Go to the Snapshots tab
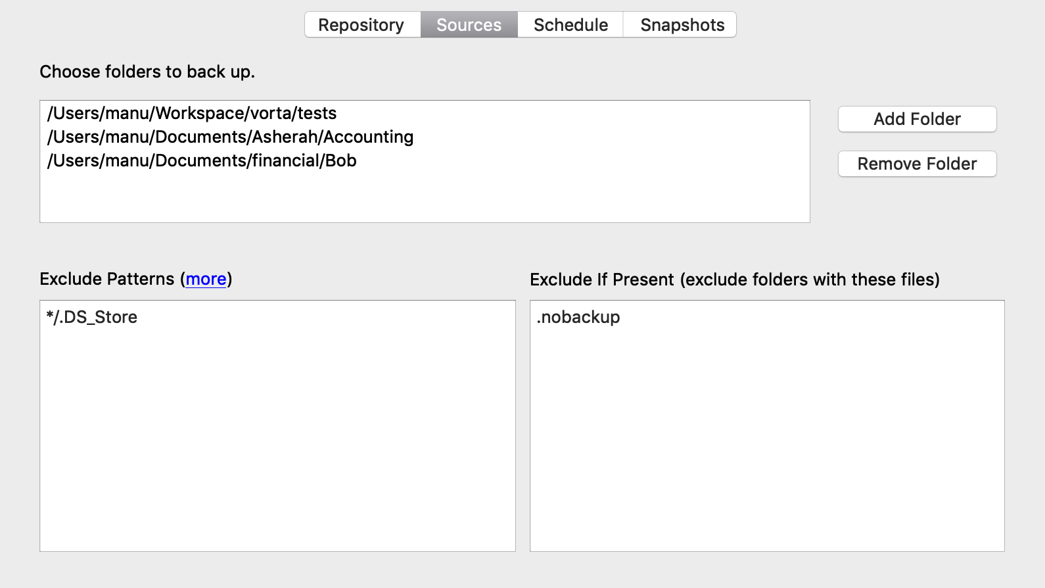 point(682,25)
